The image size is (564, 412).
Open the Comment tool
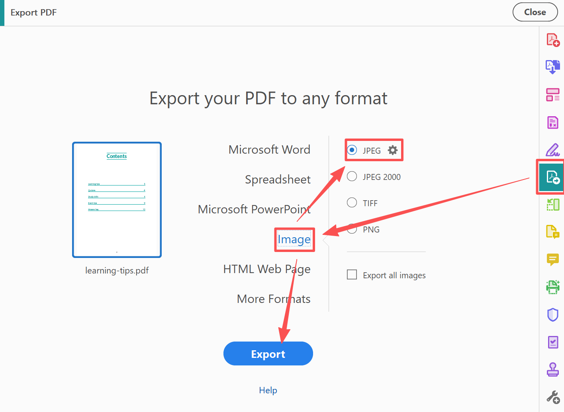coord(553,260)
